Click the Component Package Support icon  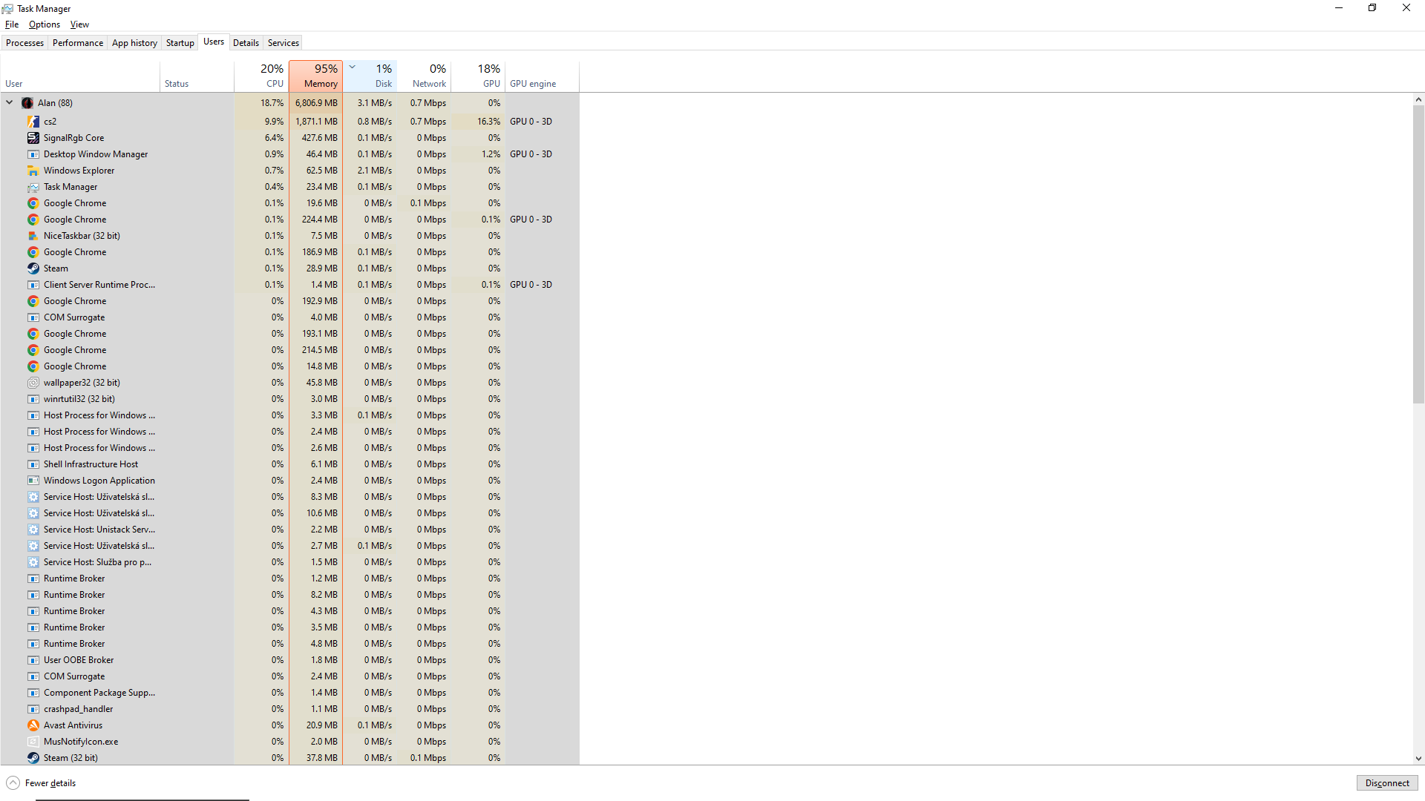[33, 693]
